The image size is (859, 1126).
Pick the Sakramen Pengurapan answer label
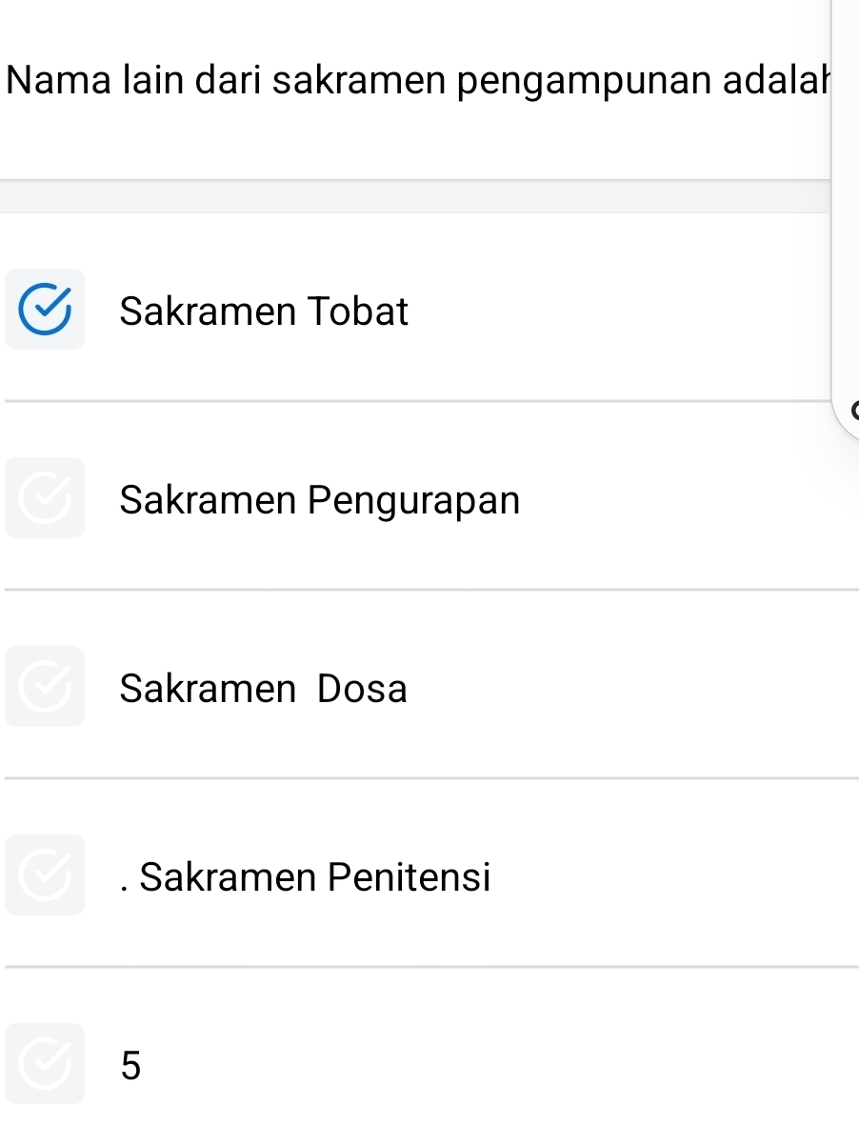tap(320, 500)
